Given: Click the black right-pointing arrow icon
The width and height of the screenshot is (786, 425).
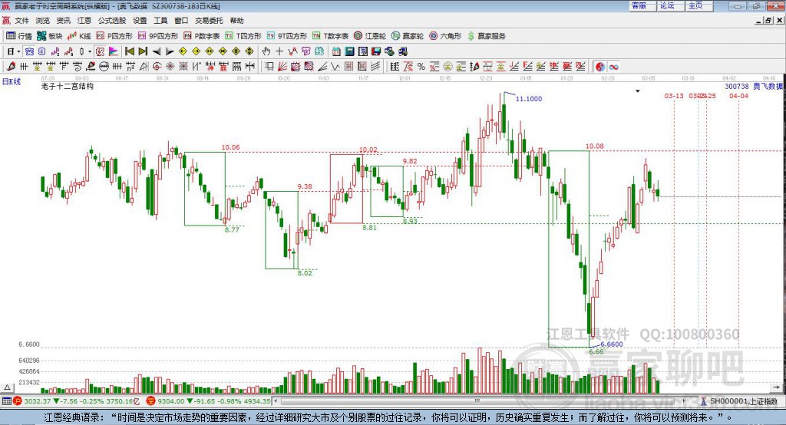Looking at the screenshot, I should click(170, 51).
